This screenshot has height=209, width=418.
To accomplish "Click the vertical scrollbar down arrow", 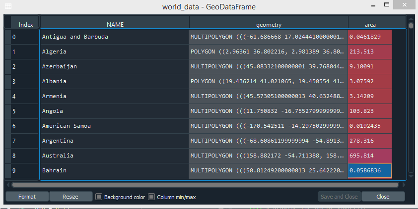I will 411,176.
